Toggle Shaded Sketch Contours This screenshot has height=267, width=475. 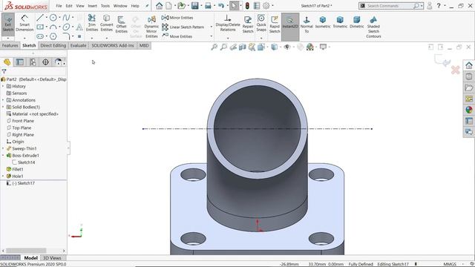[x=373, y=27]
